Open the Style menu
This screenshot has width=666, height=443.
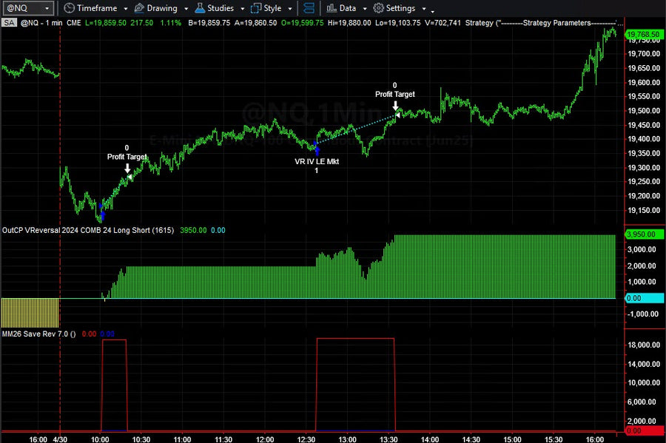266,8
